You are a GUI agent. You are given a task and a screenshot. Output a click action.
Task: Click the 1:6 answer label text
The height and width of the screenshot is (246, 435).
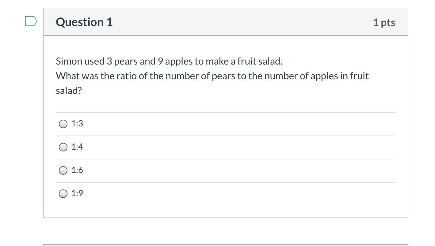(x=77, y=170)
